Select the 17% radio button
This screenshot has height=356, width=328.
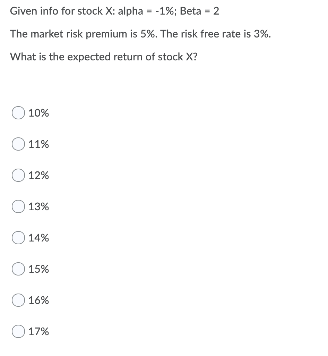pyautogui.click(x=18, y=331)
